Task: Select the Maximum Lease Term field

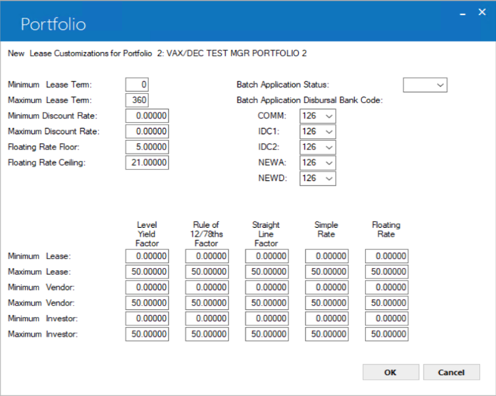Action: [x=137, y=100]
